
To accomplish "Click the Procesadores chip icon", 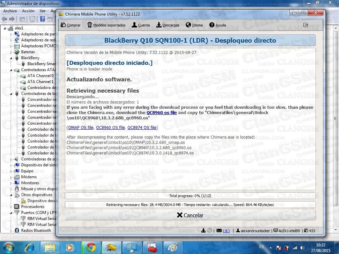I will point(17,207).
